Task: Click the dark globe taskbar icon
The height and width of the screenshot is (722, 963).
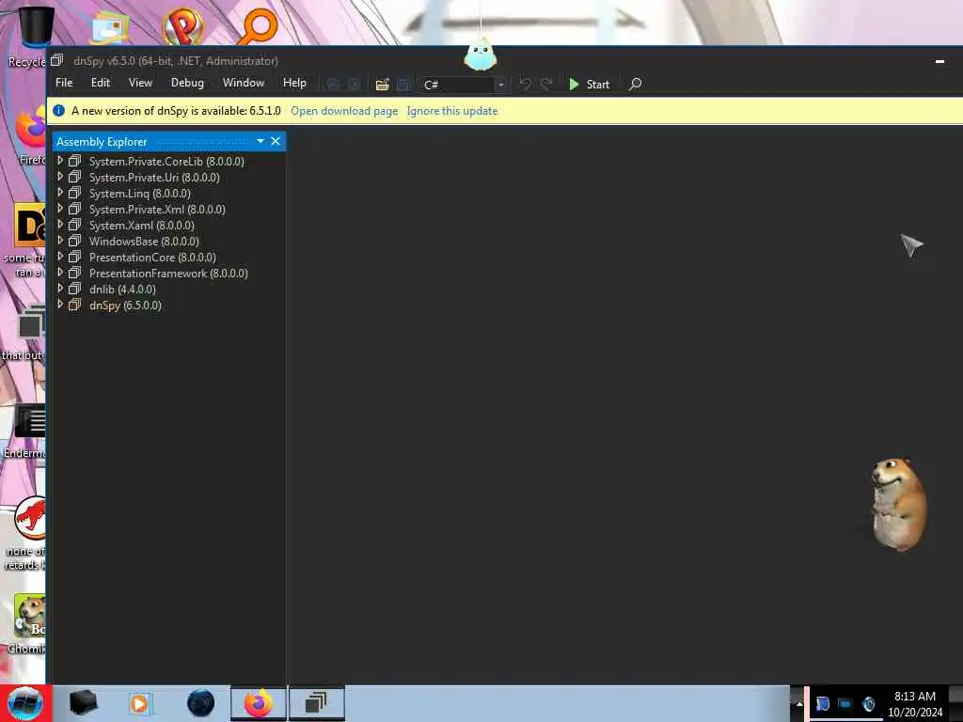Action: pyautogui.click(x=200, y=703)
